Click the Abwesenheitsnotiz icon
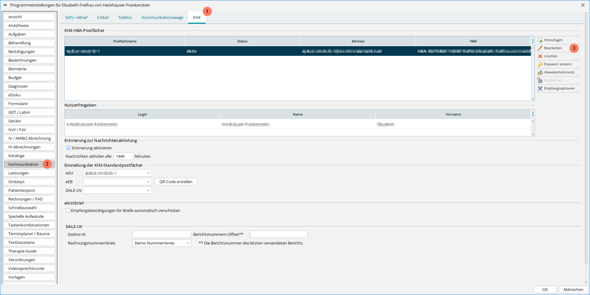This screenshot has height=295, width=590. click(x=540, y=72)
